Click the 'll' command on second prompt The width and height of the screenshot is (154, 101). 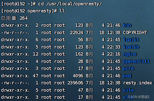[62, 11]
